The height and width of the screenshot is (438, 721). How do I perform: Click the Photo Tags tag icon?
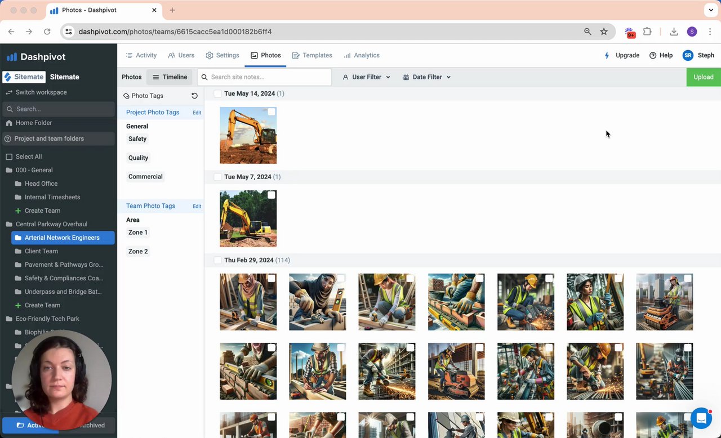(126, 96)
